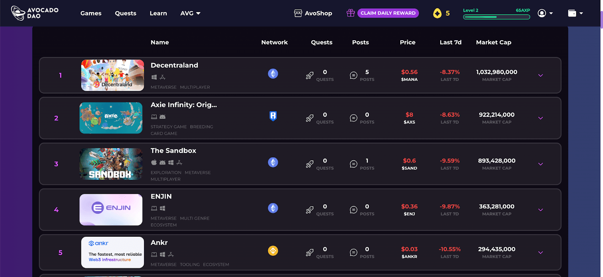Click the posts chat bubble icon for Decentraland
The height and width of the screenshot is (277, 603).
tap(353, 75)
